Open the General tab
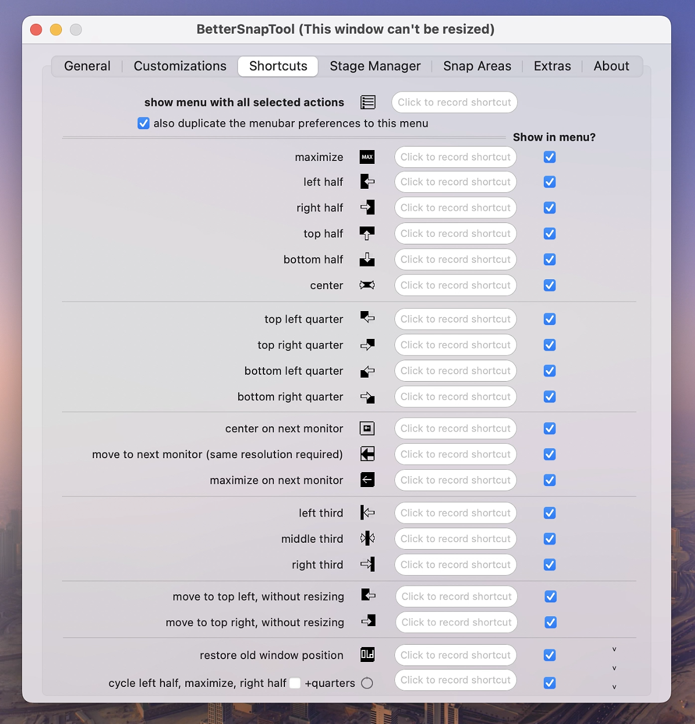695x724 pixels. [87, 66]
